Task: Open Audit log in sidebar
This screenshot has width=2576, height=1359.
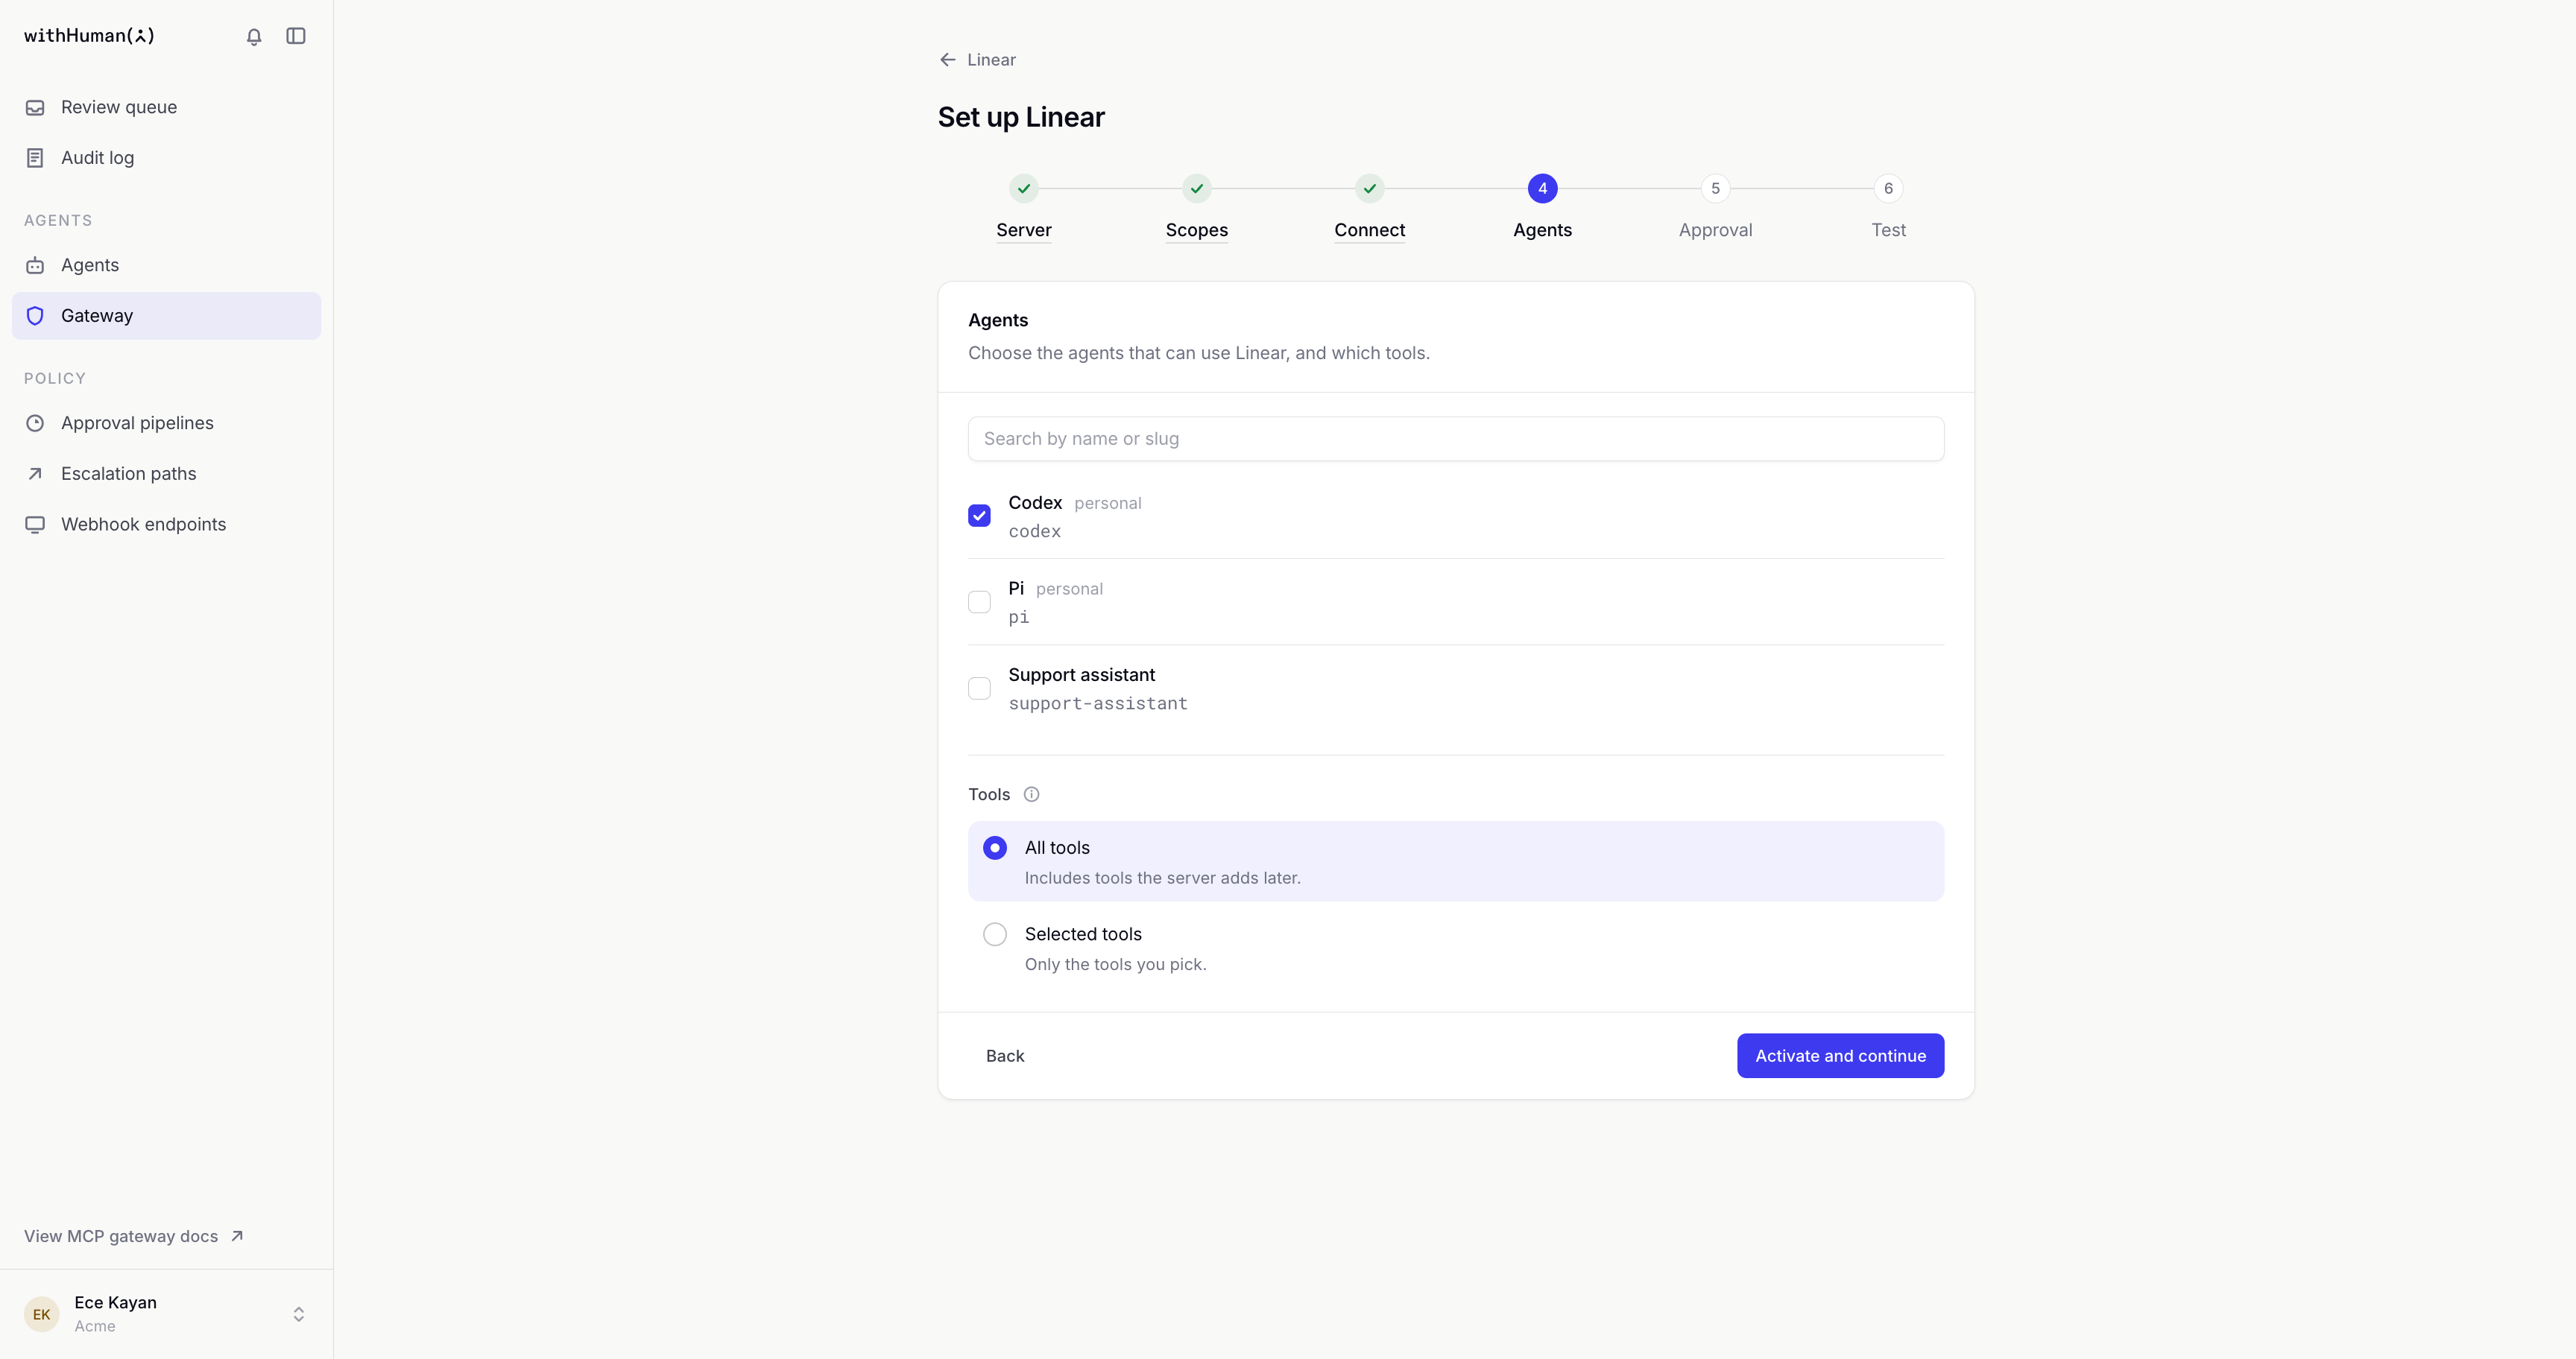Action: [167, 158]
